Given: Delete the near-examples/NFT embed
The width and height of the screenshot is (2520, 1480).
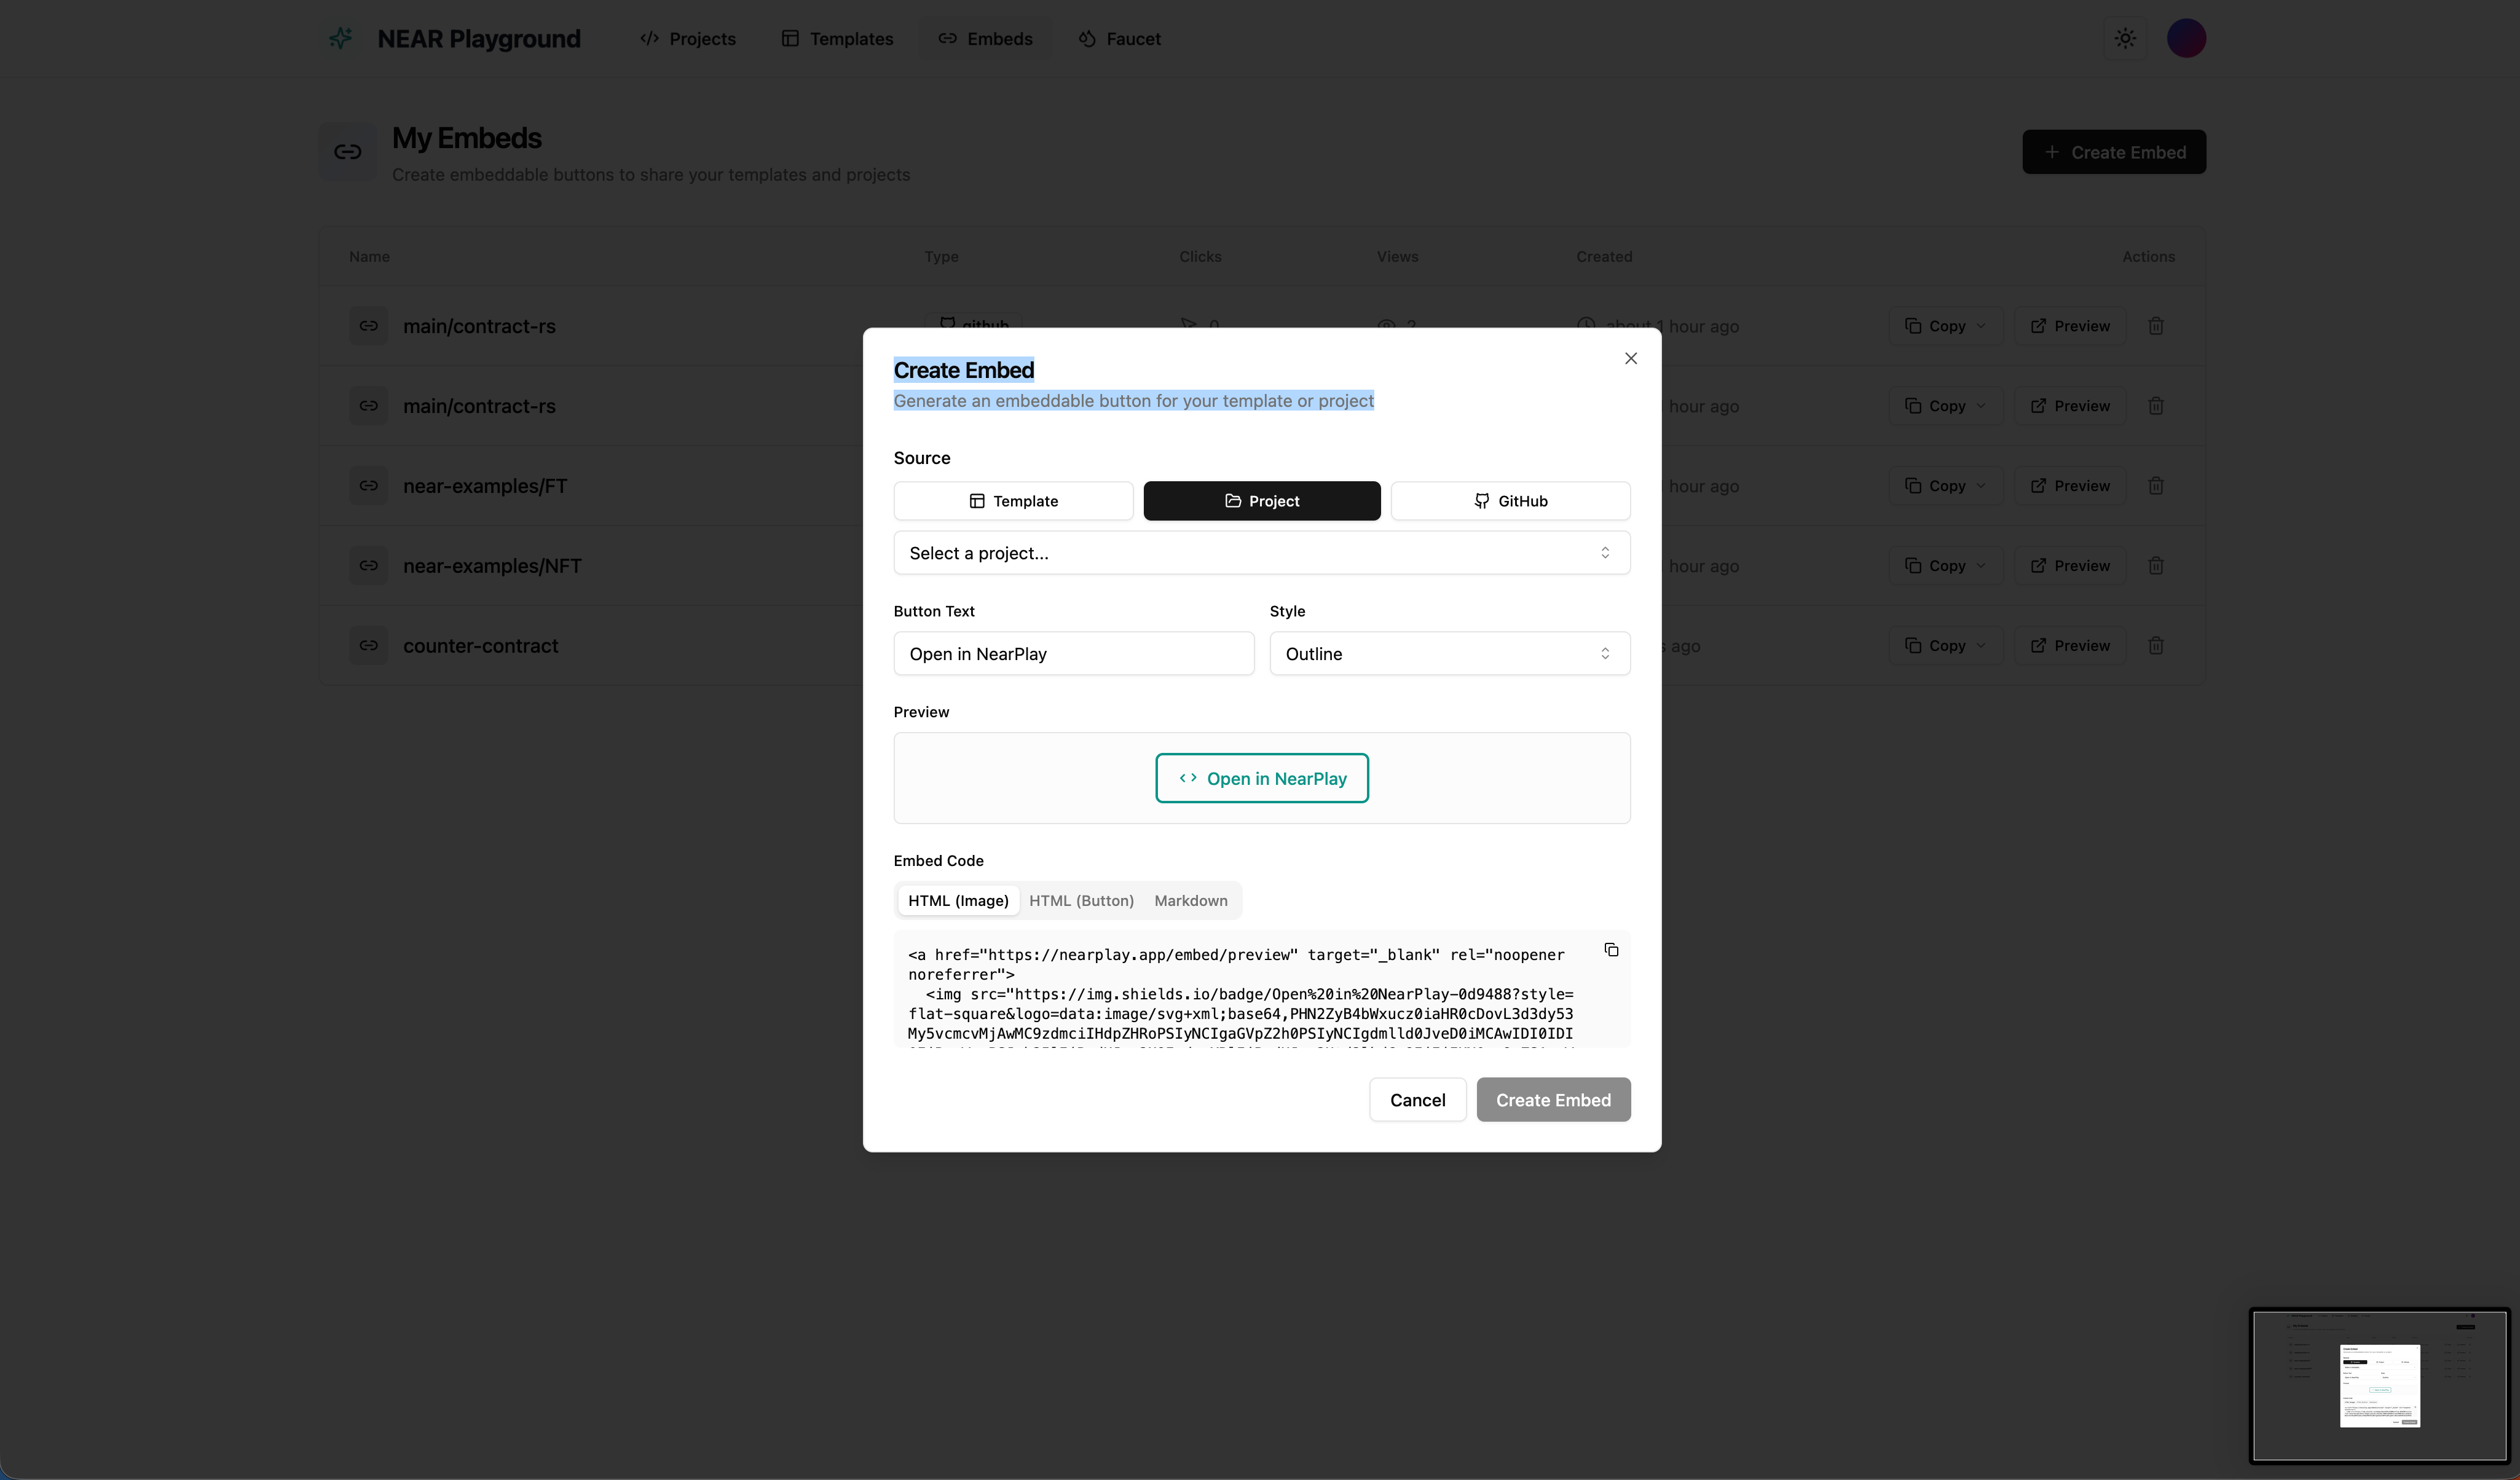Looking at the screenshot, I should (x=2156, y=566).
